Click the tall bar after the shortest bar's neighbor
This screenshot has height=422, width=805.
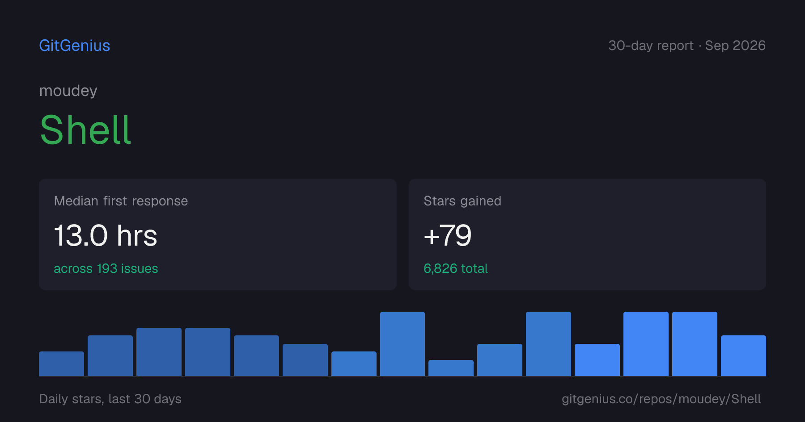pyautogui.click(x=548, y=344)
